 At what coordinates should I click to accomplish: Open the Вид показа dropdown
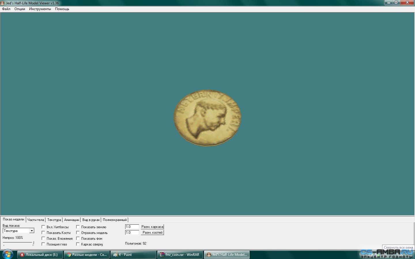32,231
